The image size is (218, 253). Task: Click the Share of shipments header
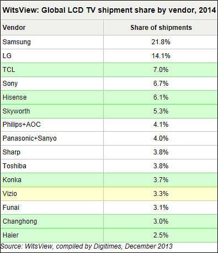(161, 28)
